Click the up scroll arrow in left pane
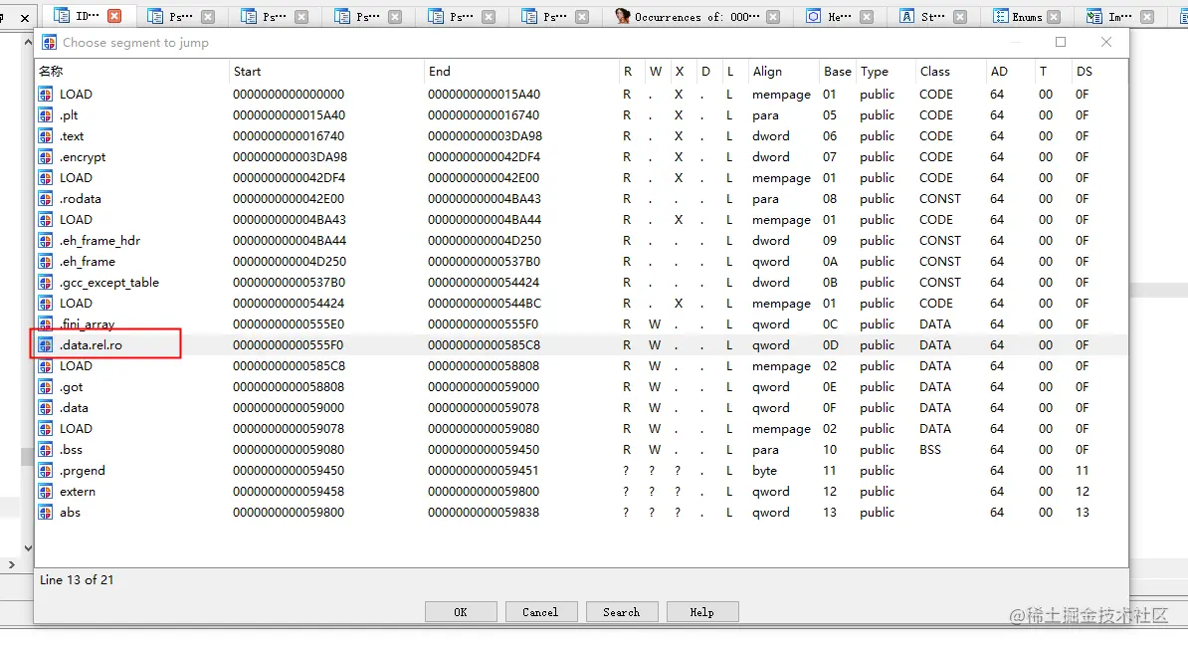Image resolution: width=1188 pixels, height=645 pixels. click(28, 43)
